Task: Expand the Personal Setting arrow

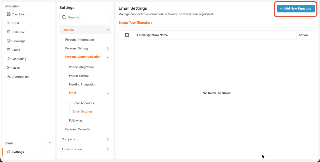Action: [108, 48]
